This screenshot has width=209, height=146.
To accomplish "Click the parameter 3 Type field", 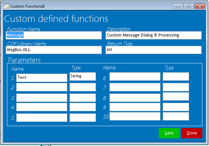I will point(83,98).
